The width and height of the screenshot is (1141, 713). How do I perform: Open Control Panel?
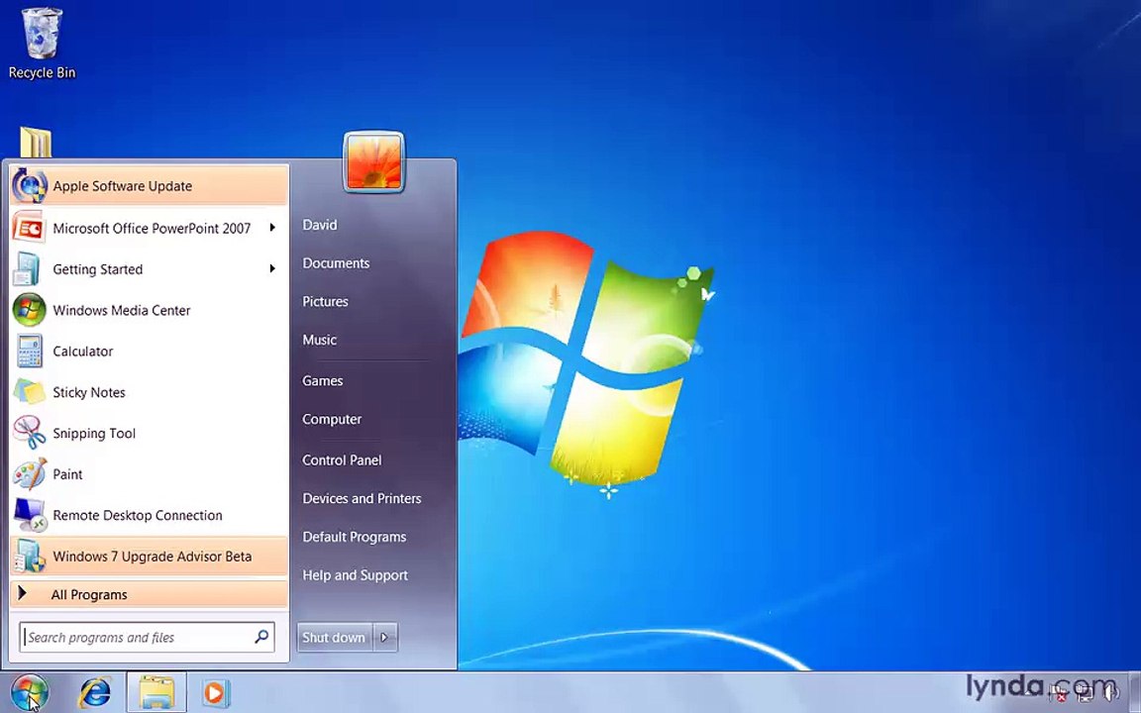click(x=342, y=459)
